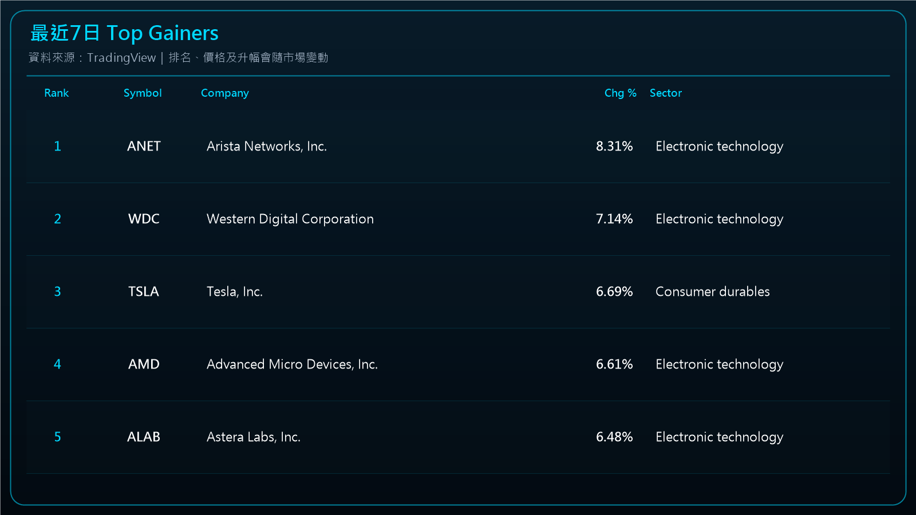Open Tesla, Inc. company name
The width and height of the screenshot is (916, 515).
coord(235,292)
